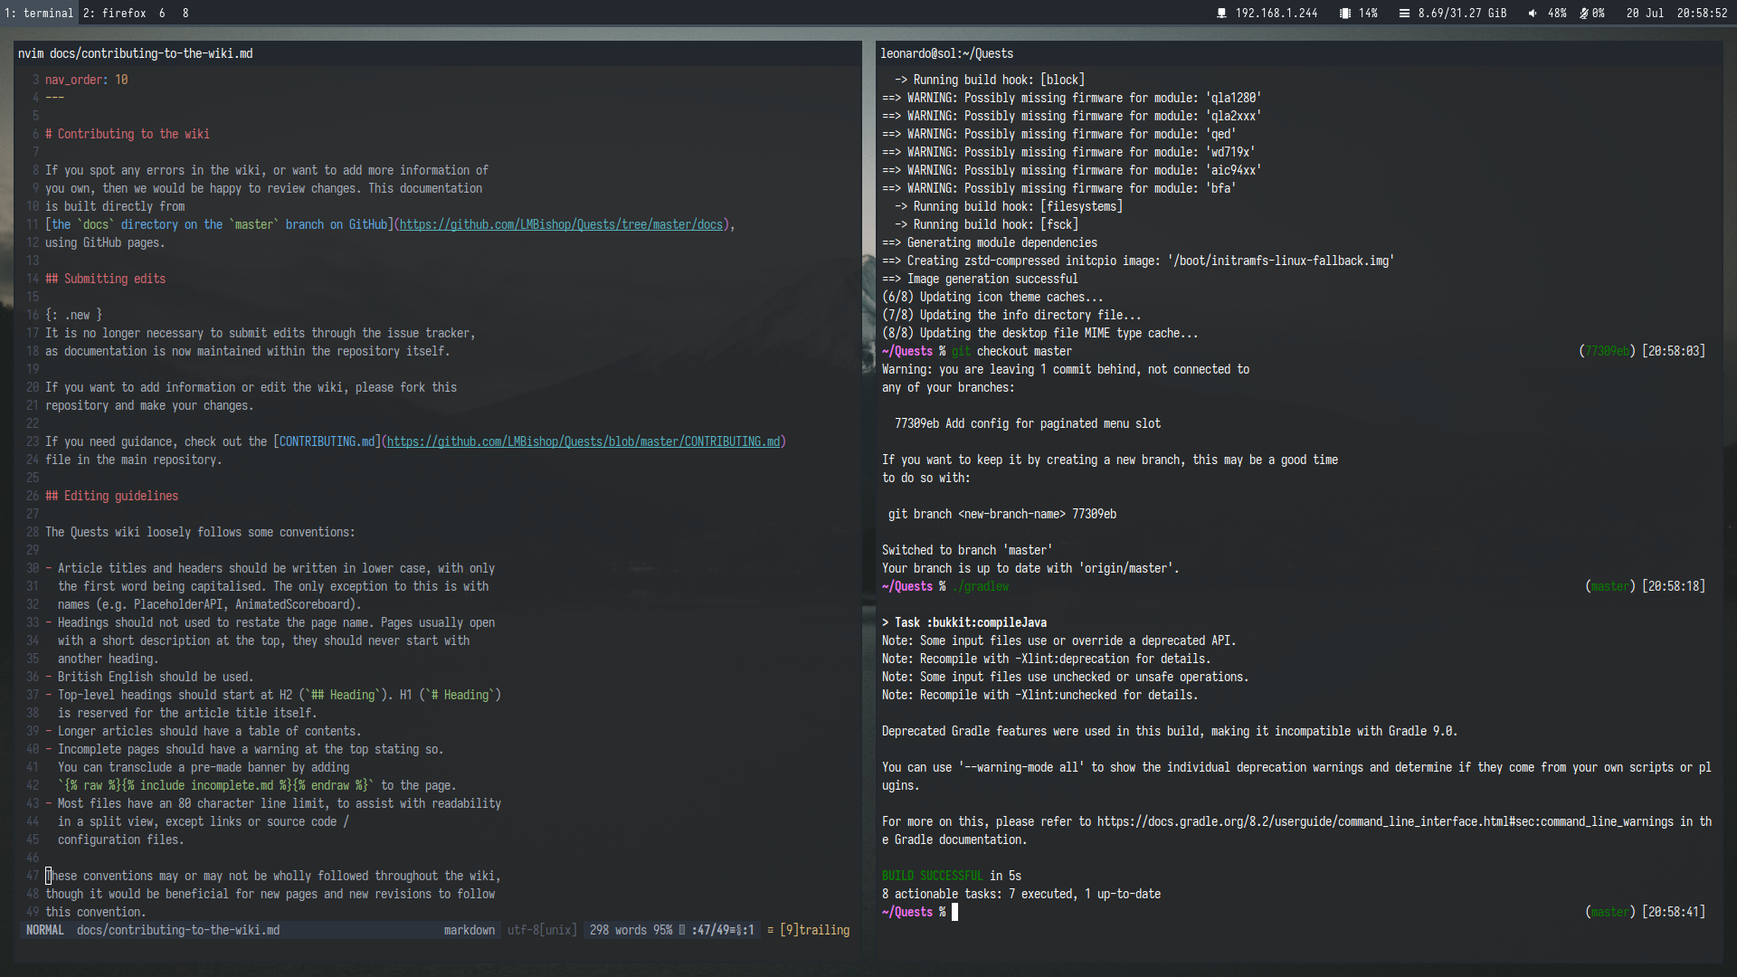Click the markdown filetype in statusline

[469, 931]
